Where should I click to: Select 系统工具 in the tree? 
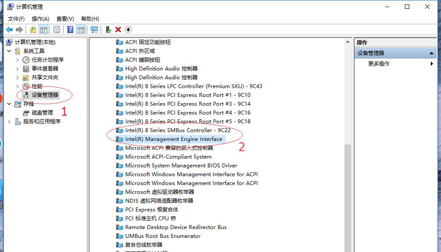[x=34, y=51]
